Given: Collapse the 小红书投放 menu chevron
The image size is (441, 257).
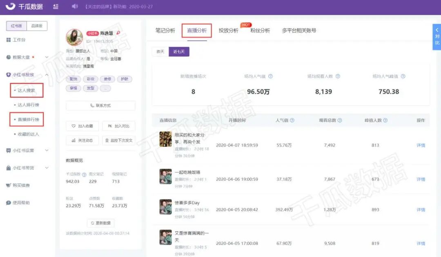Looking at the screenshot, I should (x=47, y=75).
